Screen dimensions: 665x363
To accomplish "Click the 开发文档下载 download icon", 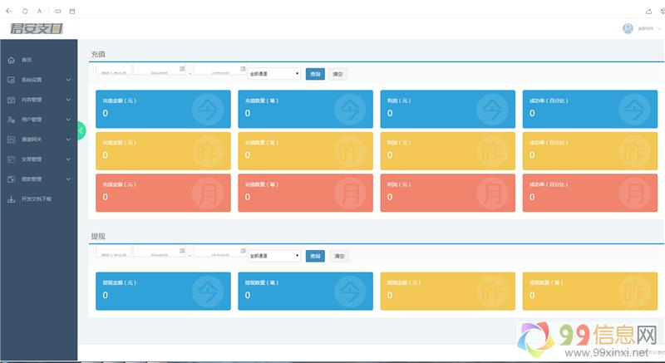I will (x=11, y=199).
